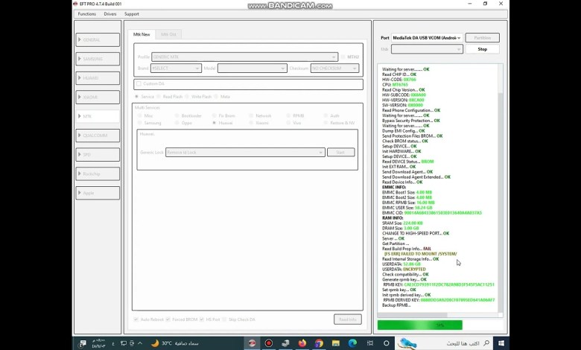The width and height of the screenshot is (581, 350).
Task: Enable the Custom DA checkbox
Action: point(139,84)
